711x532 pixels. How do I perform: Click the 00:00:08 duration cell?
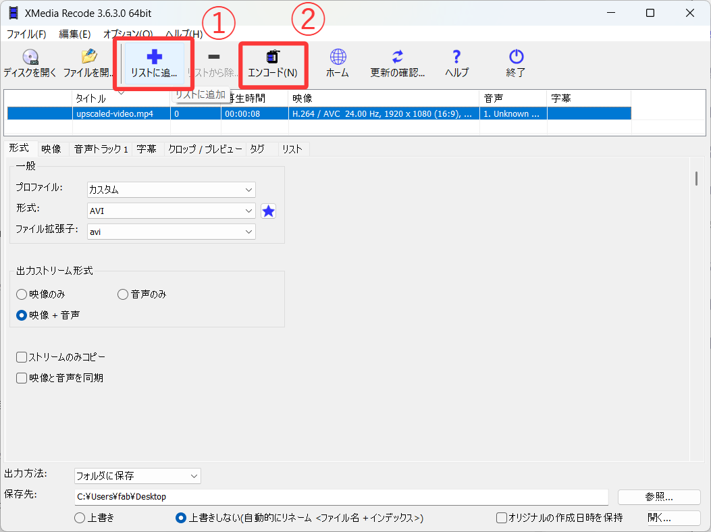tap(255, 113)
